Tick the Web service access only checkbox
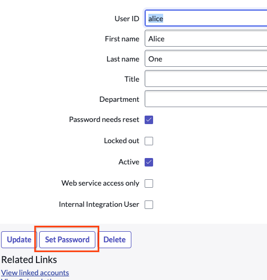 click(x=149, y=183)
